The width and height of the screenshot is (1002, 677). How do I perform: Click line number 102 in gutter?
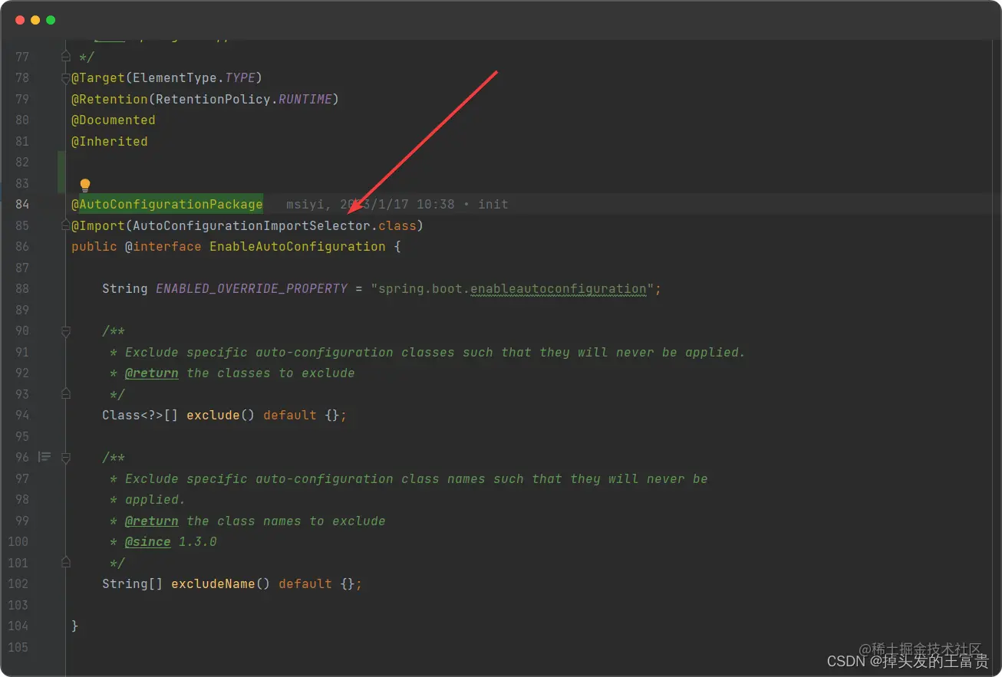18,583
